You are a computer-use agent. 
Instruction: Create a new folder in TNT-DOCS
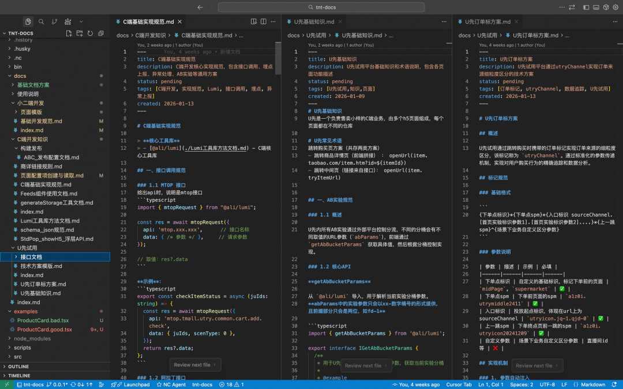tap(80, 33)
